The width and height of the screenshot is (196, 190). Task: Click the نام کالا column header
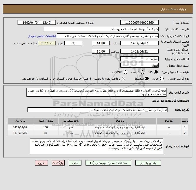point(120,121)
